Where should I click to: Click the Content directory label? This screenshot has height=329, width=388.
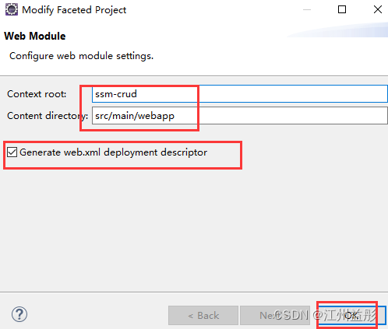(48, 116)
